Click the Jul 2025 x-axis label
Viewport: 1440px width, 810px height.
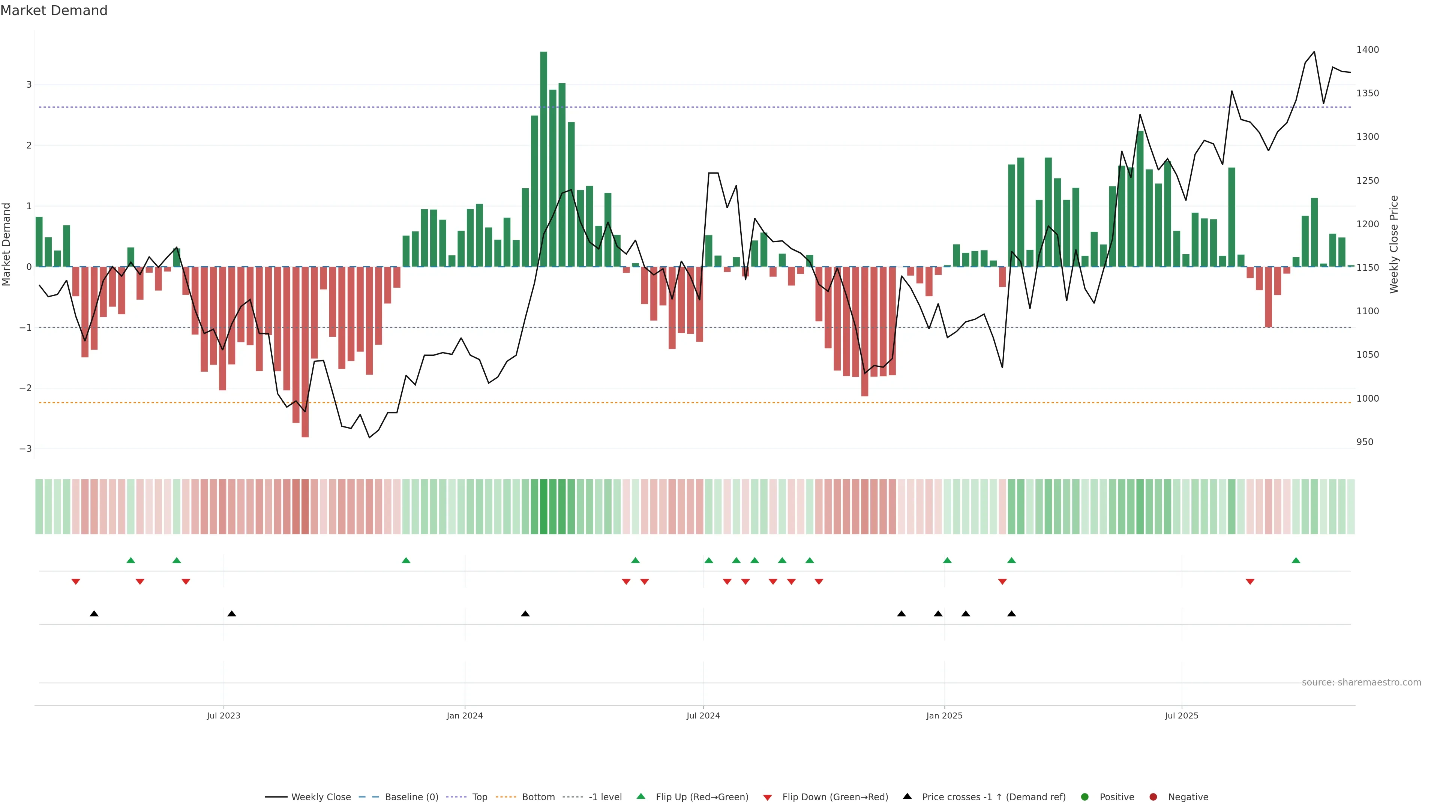tap(1181, 715)
